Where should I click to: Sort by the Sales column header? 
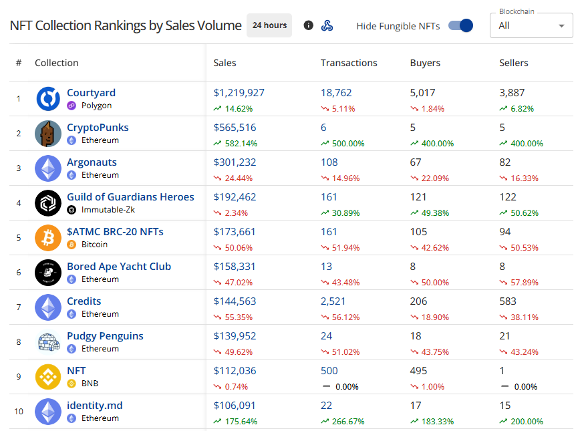click(225, 63)
